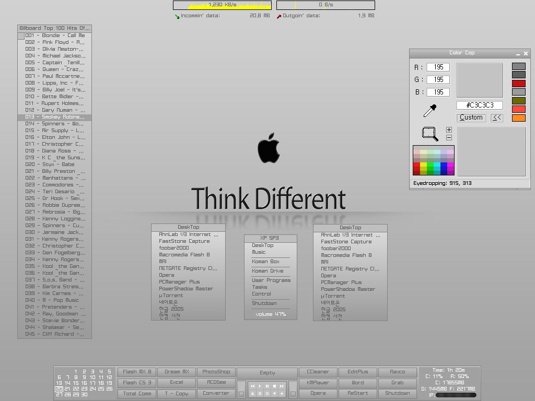Open CCleaner from the bottom bar

(318, 372)
